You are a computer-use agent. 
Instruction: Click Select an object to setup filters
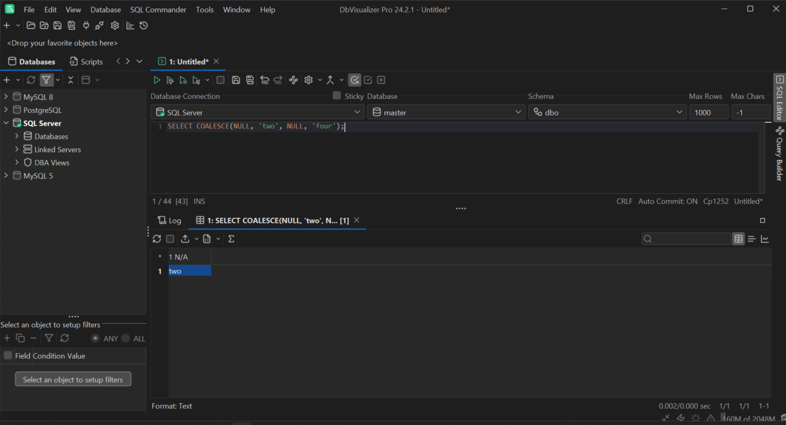pos(73,379)
